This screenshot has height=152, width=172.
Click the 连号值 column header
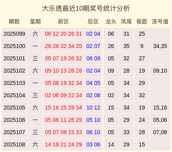click(x=160, y=21)
